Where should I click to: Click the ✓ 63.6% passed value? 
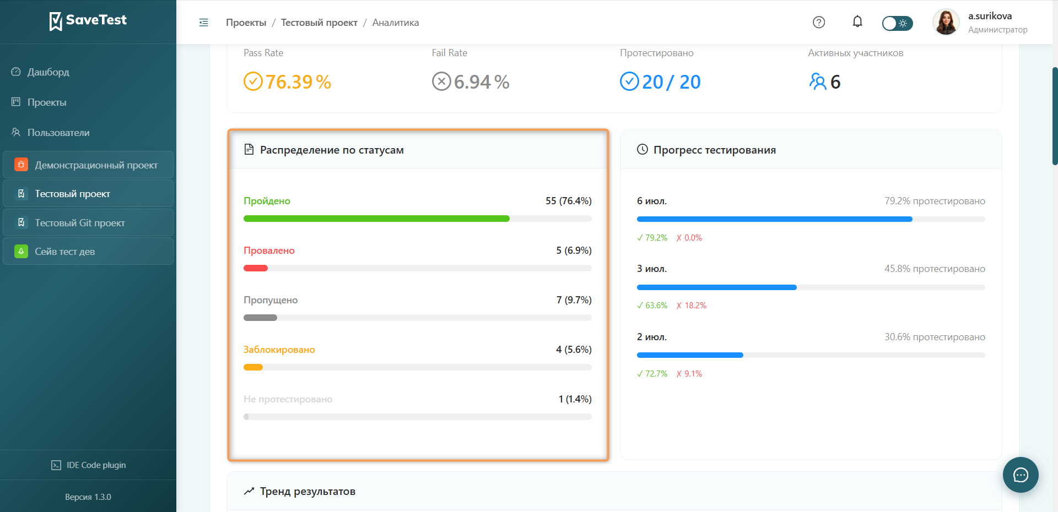click(x=652, y=306)
